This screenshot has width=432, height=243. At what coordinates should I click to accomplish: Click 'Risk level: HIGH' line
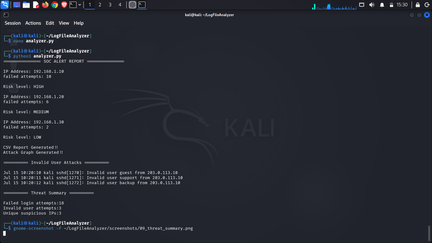click(23, 87)
